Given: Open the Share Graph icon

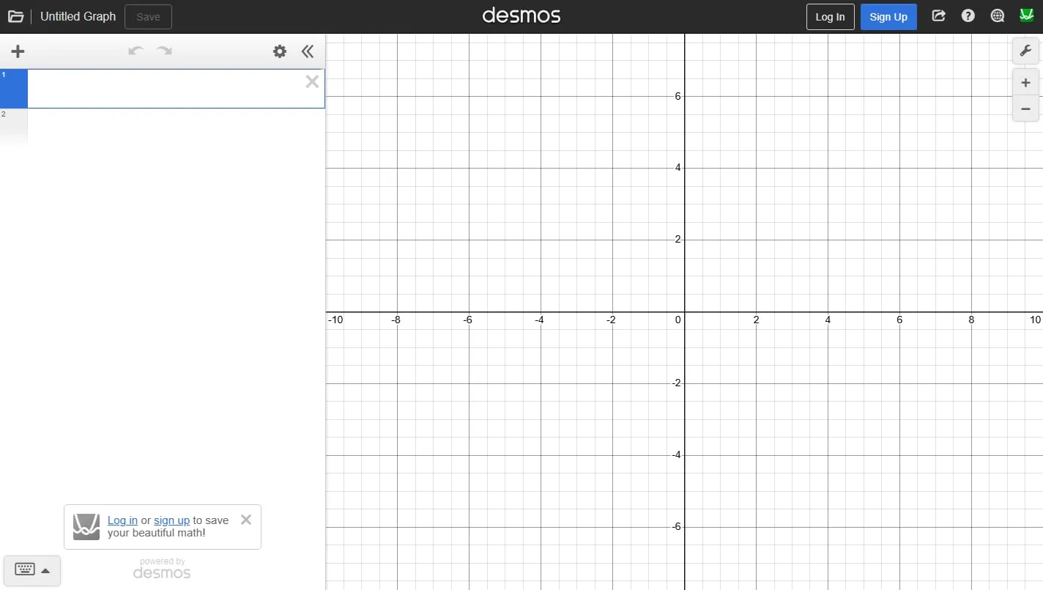Looking at the screenshot, I should pyautogui.click(x=938, y=16).
